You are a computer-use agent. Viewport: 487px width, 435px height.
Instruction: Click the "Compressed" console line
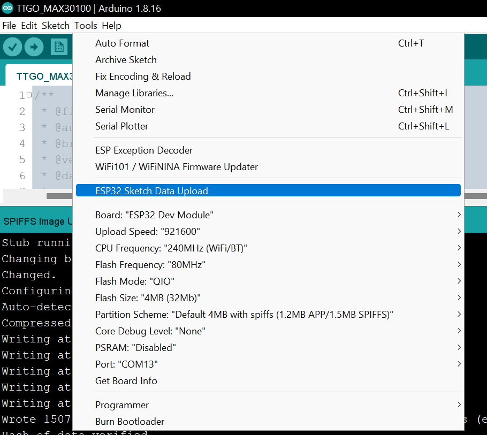point(36,323)
